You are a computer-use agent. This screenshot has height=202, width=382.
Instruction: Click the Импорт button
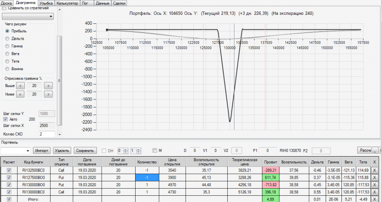[42, 150]
